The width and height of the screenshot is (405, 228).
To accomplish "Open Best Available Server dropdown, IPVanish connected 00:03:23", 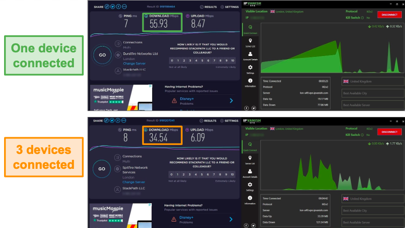I will coord(373,105).
